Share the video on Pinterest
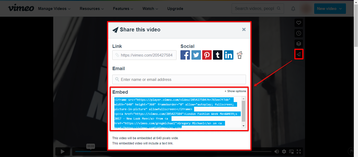 pyautogui.click(x=207, y=55)
